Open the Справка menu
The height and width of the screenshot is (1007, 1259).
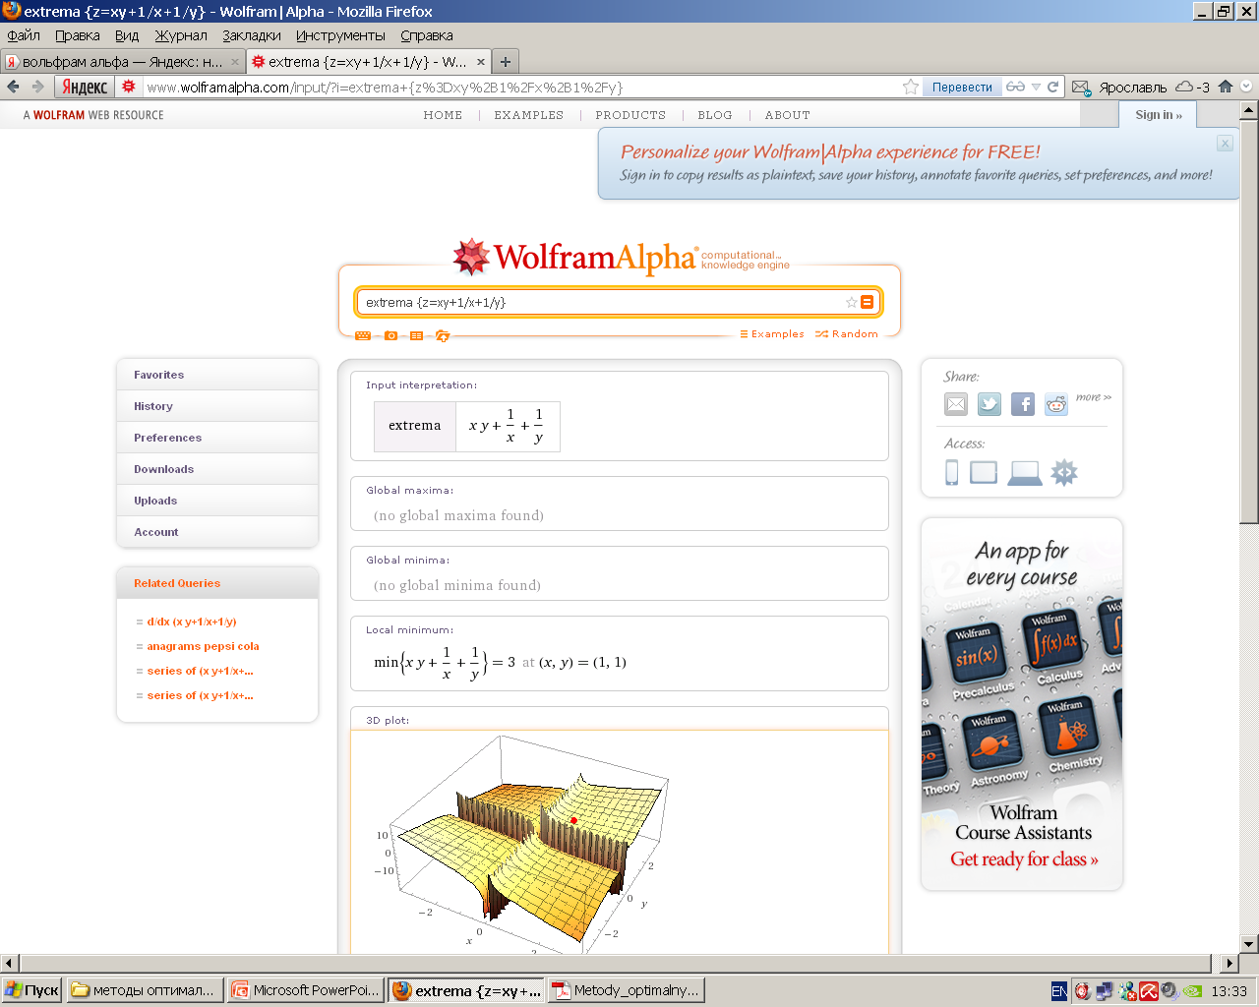pyautogui.click(x=427, y=35)
